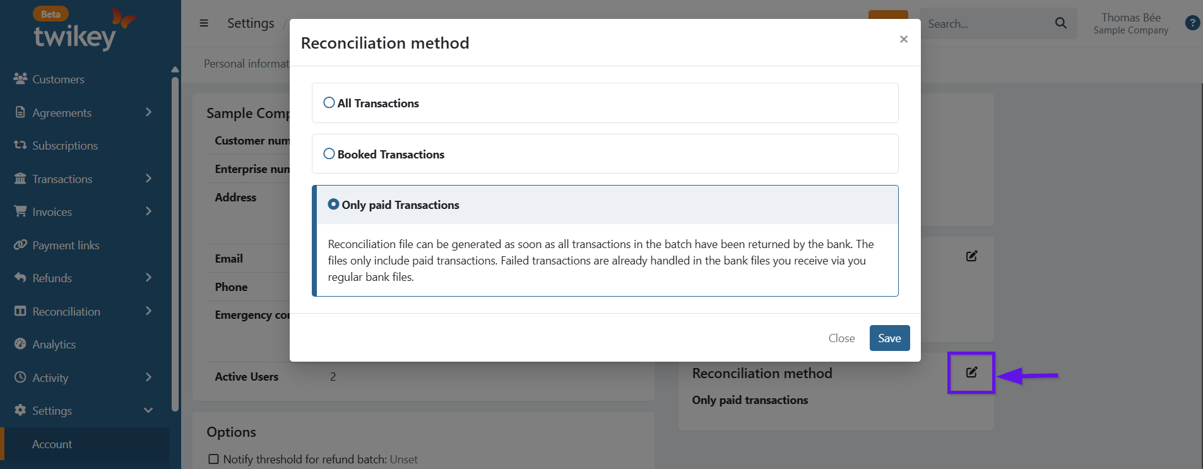Click into the Search input field
The image size is (1203, 469).
coord(985,24)
